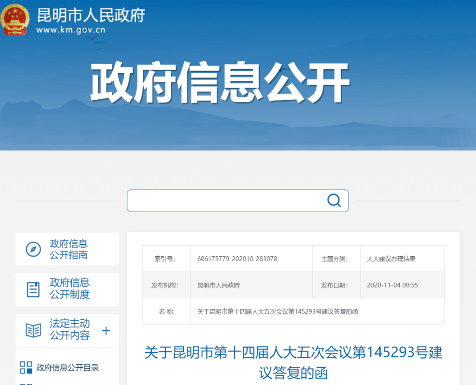Click the 昆明市人民政府 site title in header
The image size is (476, 385).
(x=91, y=15)
